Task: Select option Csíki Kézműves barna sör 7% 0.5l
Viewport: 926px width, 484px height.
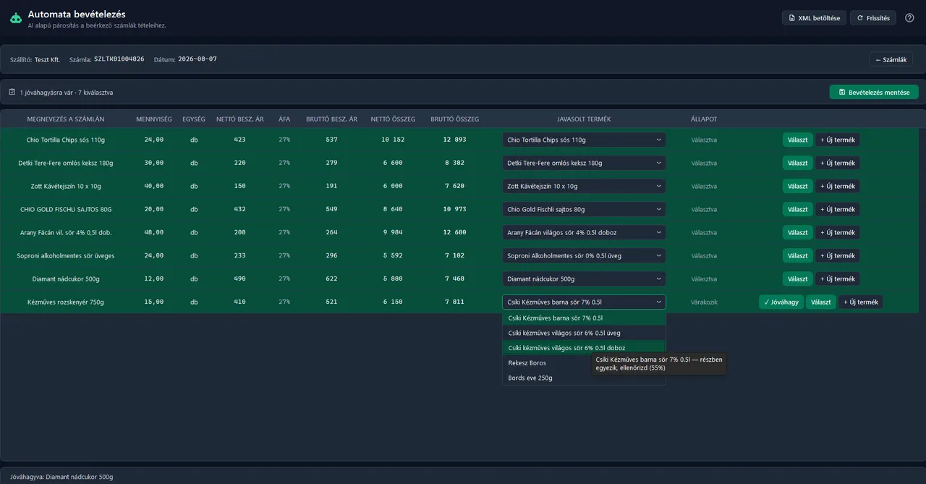Action: pyautogui.click(x=584, y=318)
